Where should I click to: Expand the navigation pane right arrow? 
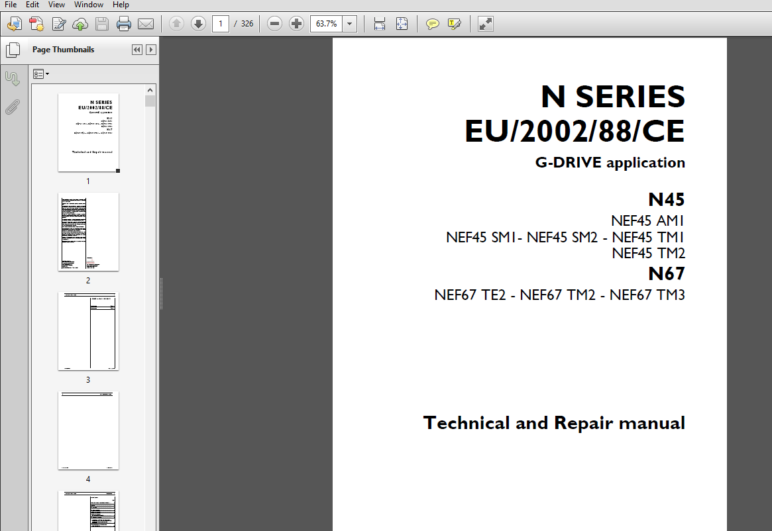(x=151, y=50)
